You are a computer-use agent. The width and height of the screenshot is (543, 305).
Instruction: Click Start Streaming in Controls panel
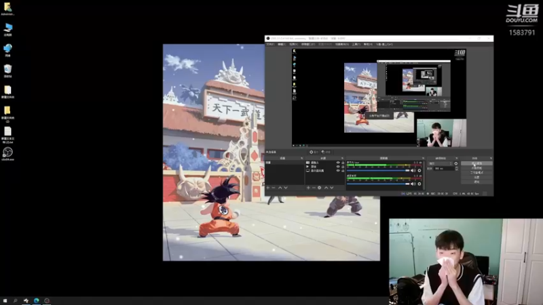[477, 163]
